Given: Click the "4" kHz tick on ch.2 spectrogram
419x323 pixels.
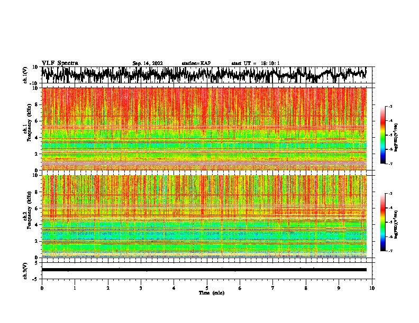Looking at the screenshot, I should pos(37,225).
